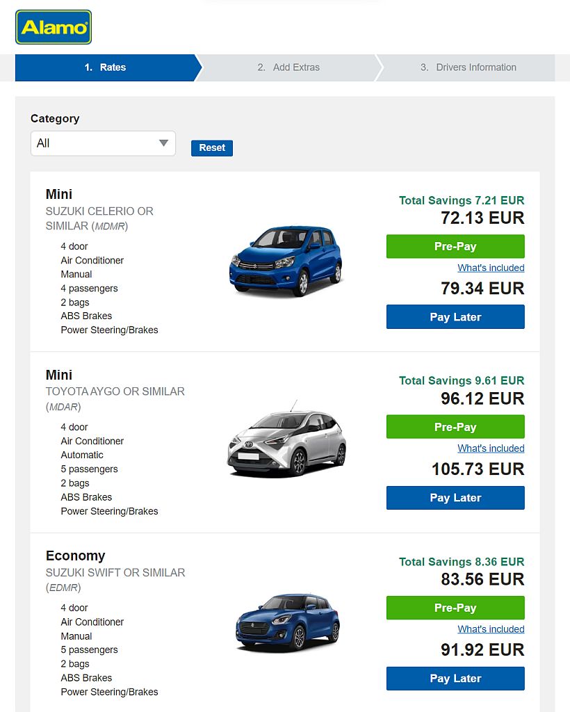The width and height of the screenshot is (570, 712).
Task: Pre-Pay for the Toyota Aygo rental
Action: click(455, 426)
